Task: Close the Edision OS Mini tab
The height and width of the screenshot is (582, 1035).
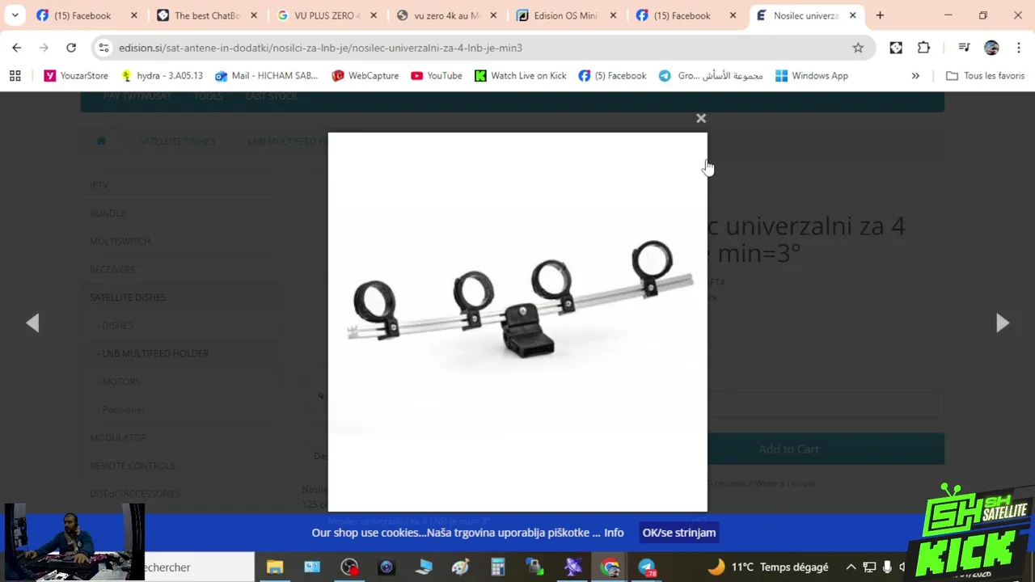Action: point(613,15)
